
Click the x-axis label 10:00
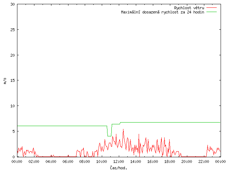point(102,161)
